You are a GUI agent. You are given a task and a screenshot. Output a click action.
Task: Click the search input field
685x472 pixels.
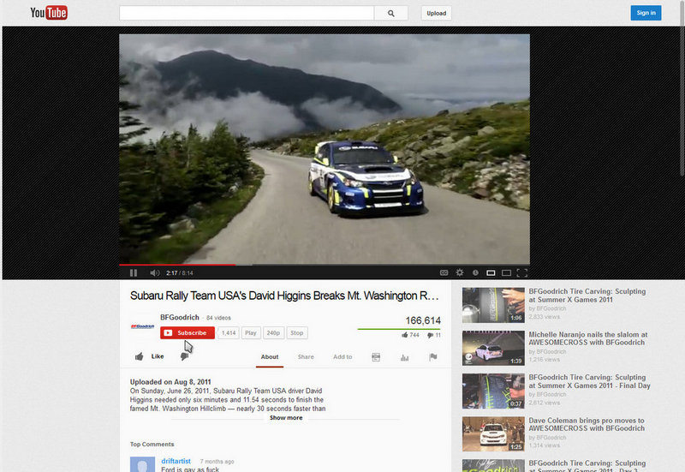point(247,13)
